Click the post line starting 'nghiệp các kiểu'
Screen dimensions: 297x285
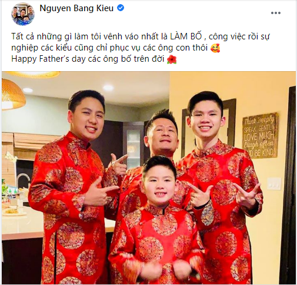[109, 48]
